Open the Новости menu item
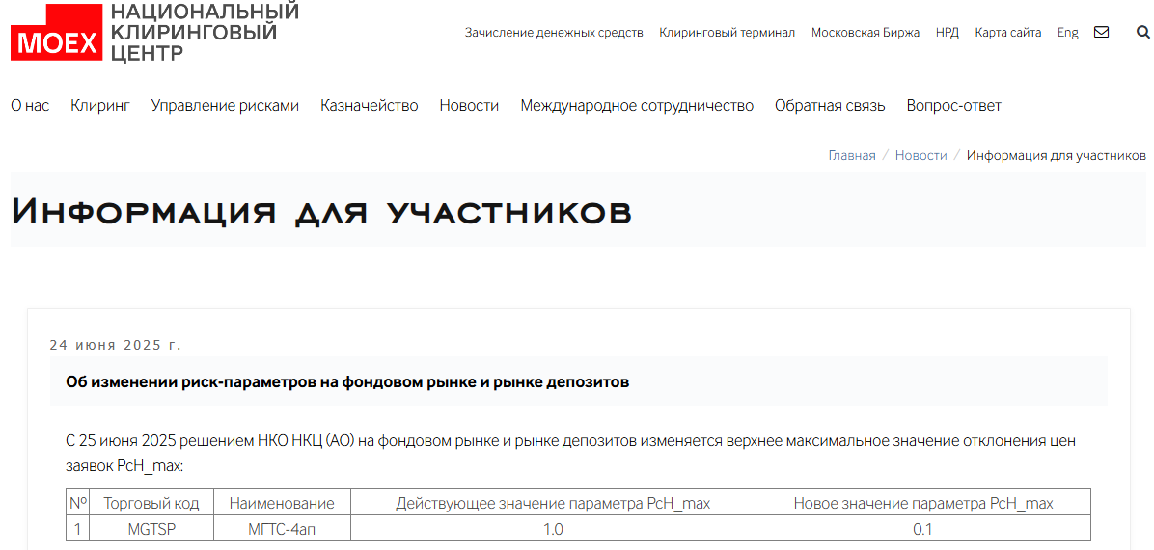 point(469,106)
